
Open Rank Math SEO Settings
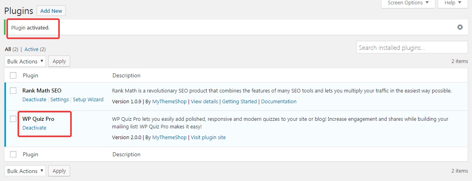click(x=59, y=100)
